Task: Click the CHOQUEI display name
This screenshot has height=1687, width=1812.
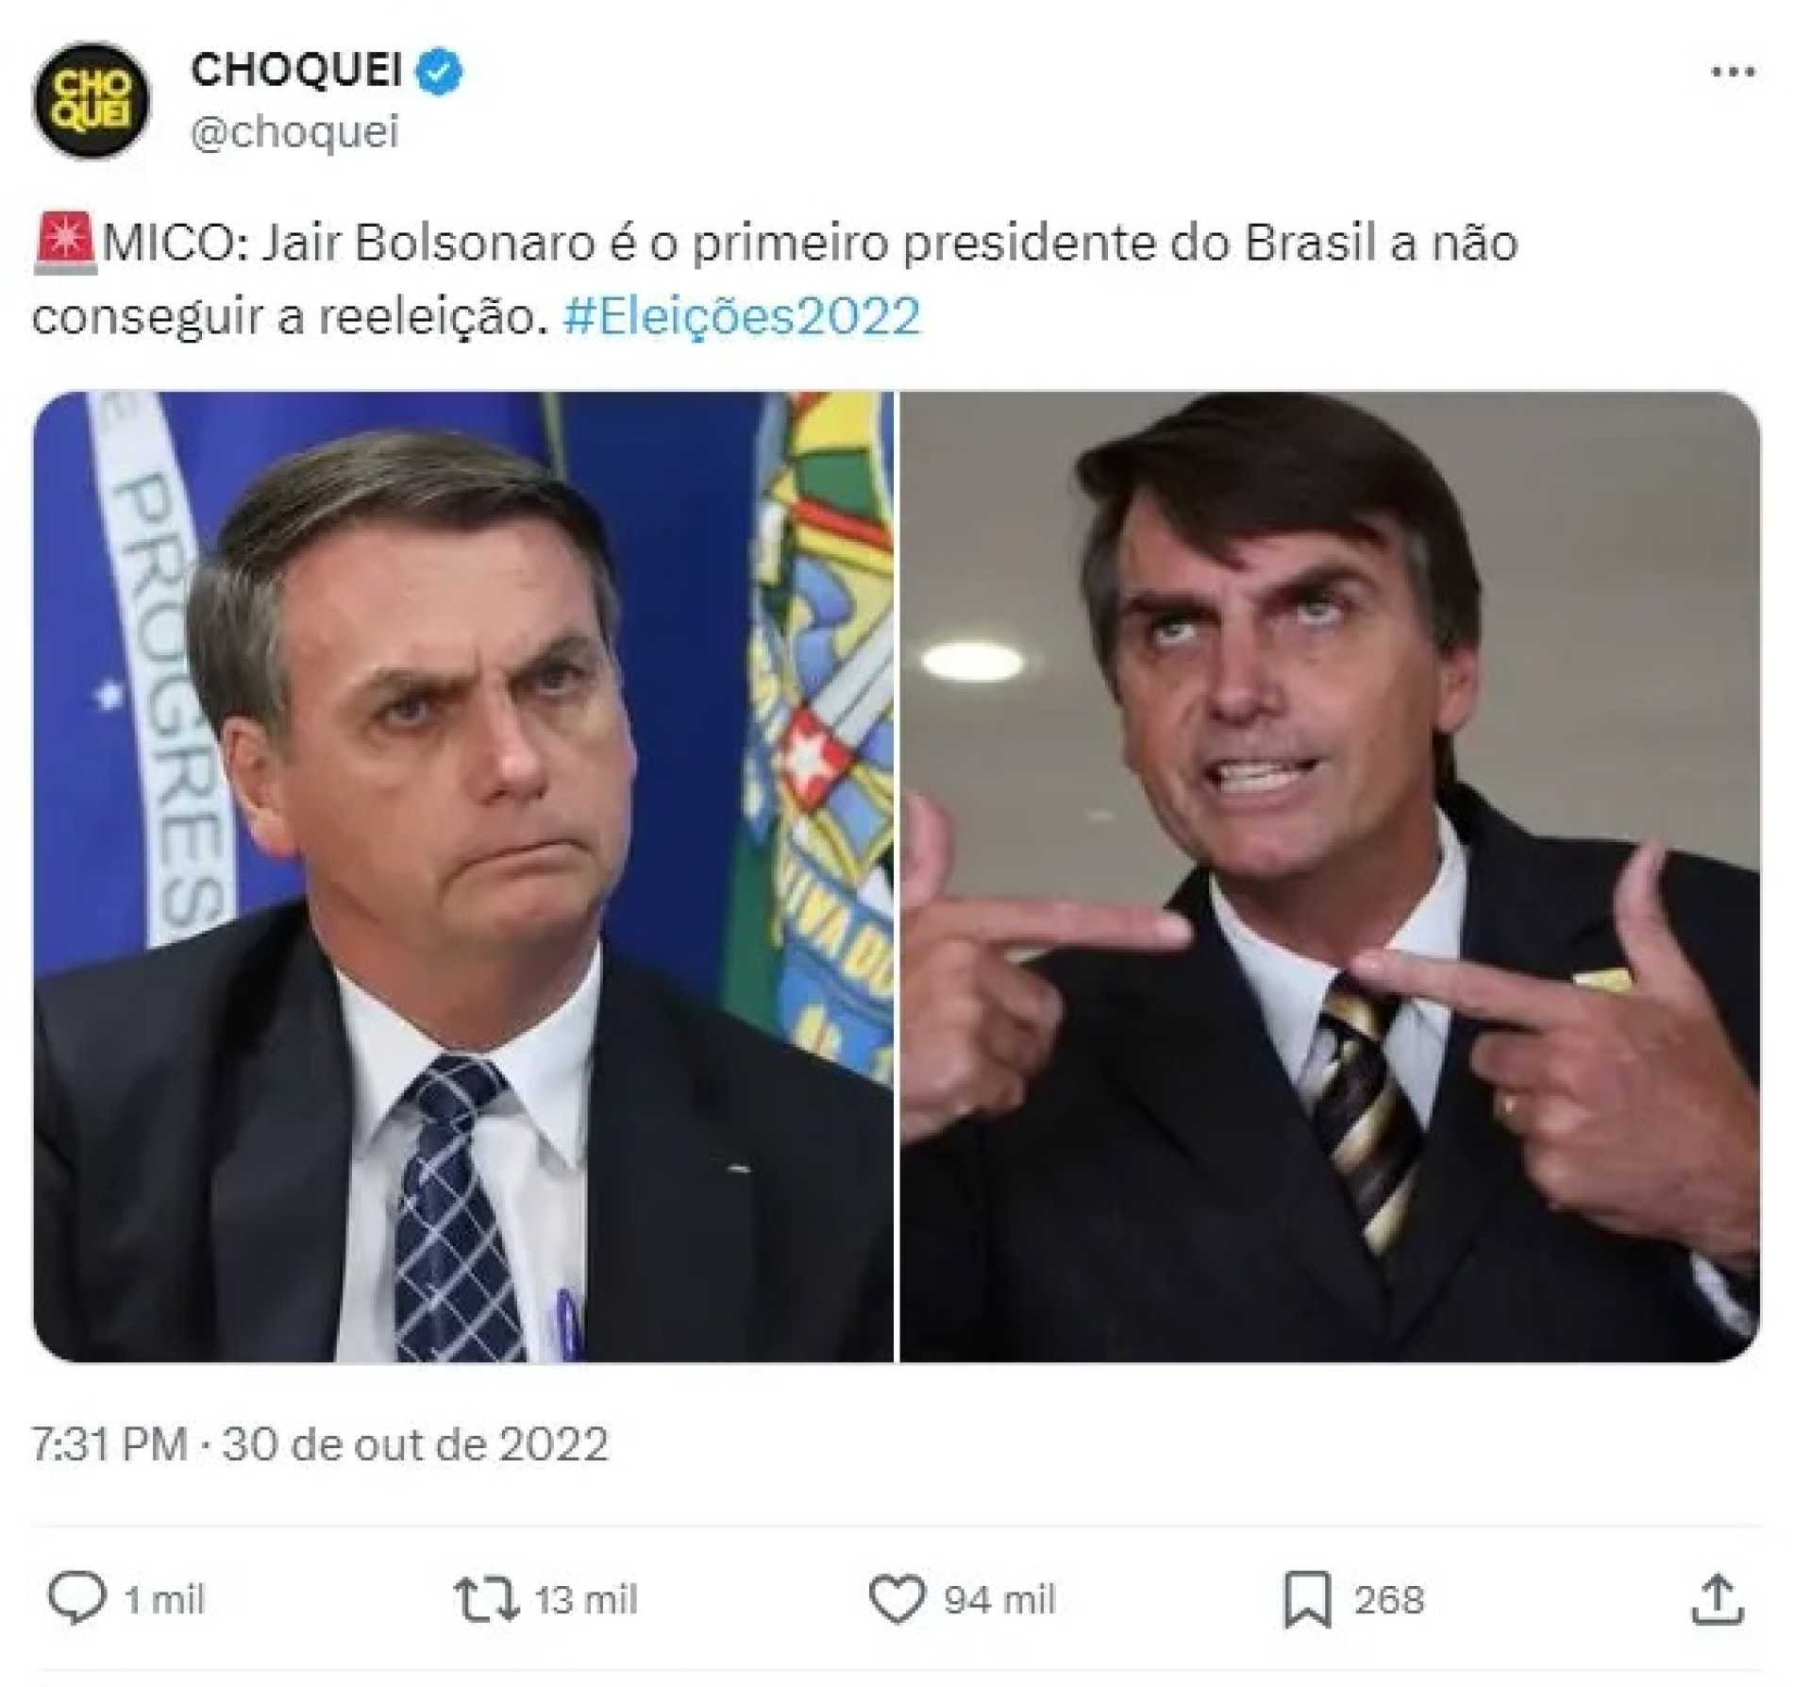Action: coord(297,71)
